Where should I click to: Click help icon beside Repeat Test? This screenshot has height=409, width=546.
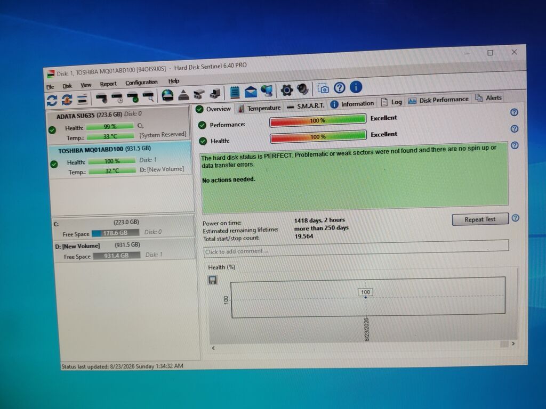pyautogui.click(x=516, y=218)
